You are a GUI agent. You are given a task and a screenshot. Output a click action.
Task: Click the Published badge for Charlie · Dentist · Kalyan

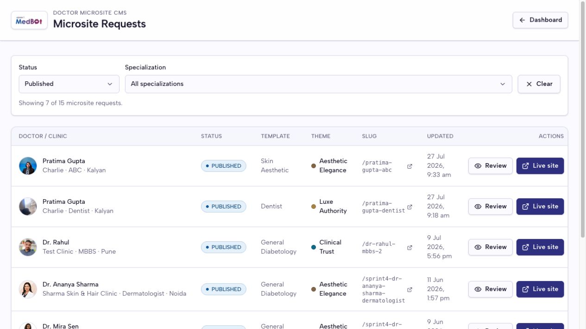(x=223, y=207)
